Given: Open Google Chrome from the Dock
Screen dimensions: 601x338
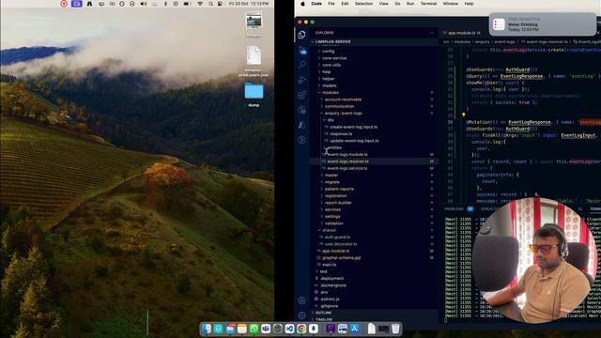Looking at the screenshot, I should coord(301,329).
